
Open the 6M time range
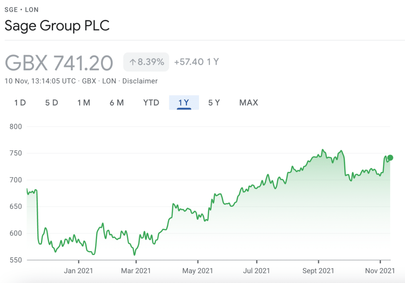(117, 103)
